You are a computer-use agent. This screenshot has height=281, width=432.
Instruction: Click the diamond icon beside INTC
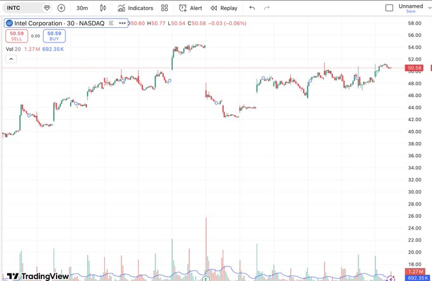(47, 8)
